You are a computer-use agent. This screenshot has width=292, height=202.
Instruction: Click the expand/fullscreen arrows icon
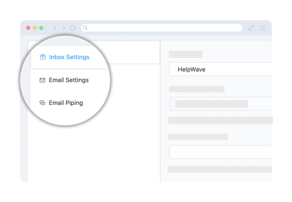pos(251,28)
